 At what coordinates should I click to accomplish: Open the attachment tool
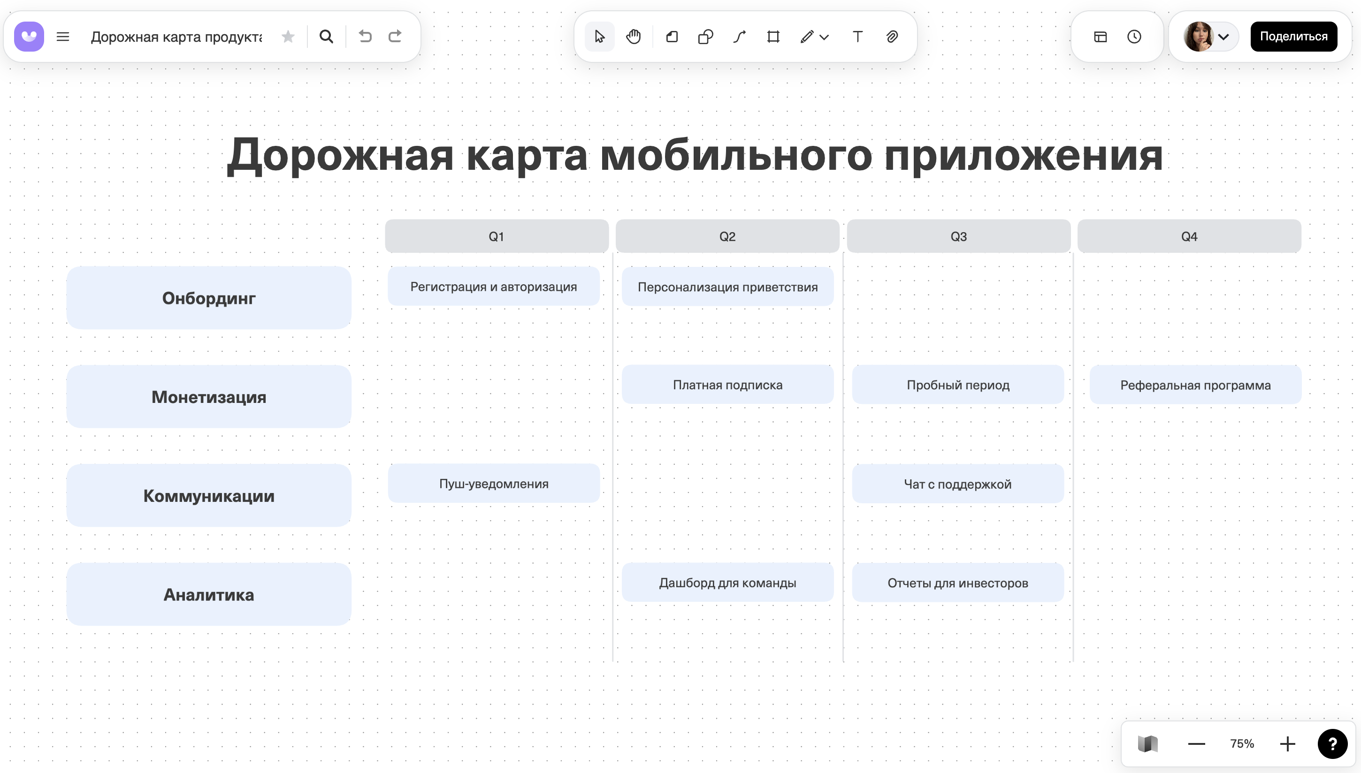892,36
